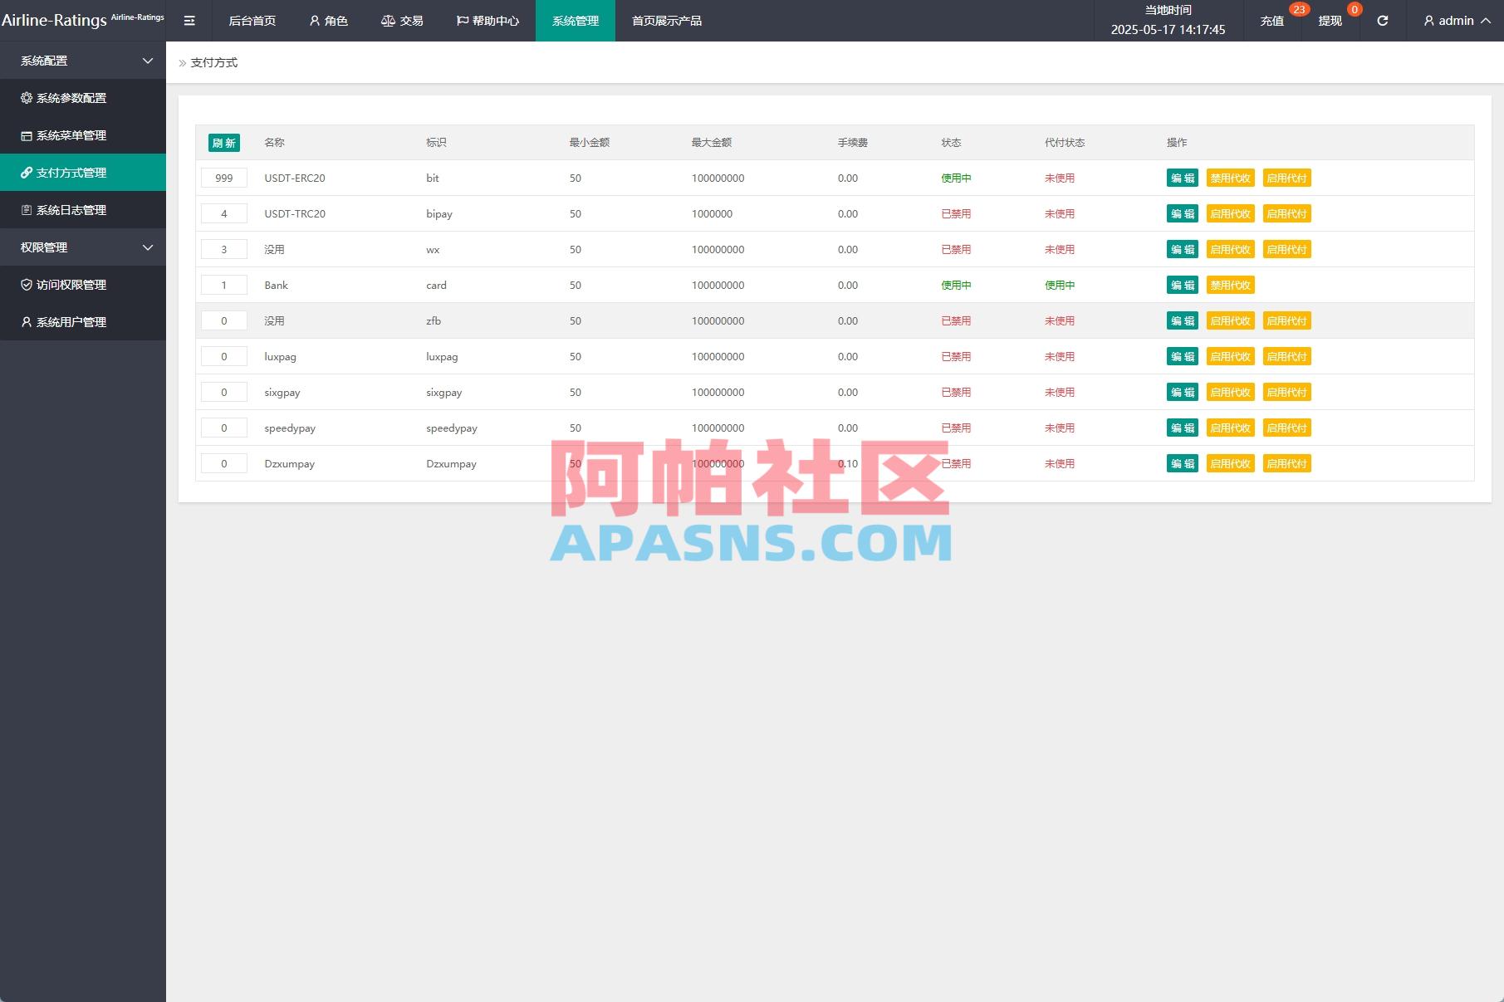Select 访问权限管理 shield icon

point(26,285)
